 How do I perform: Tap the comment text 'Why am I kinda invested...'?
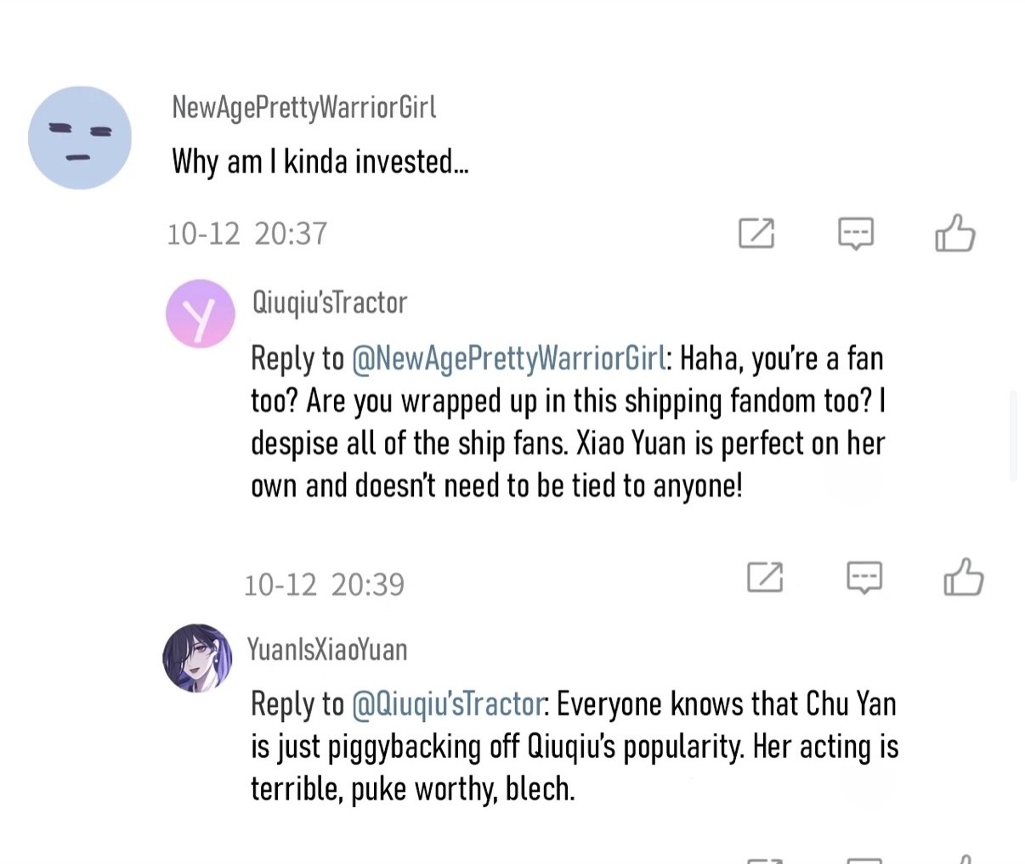click(x=320, y=161)
